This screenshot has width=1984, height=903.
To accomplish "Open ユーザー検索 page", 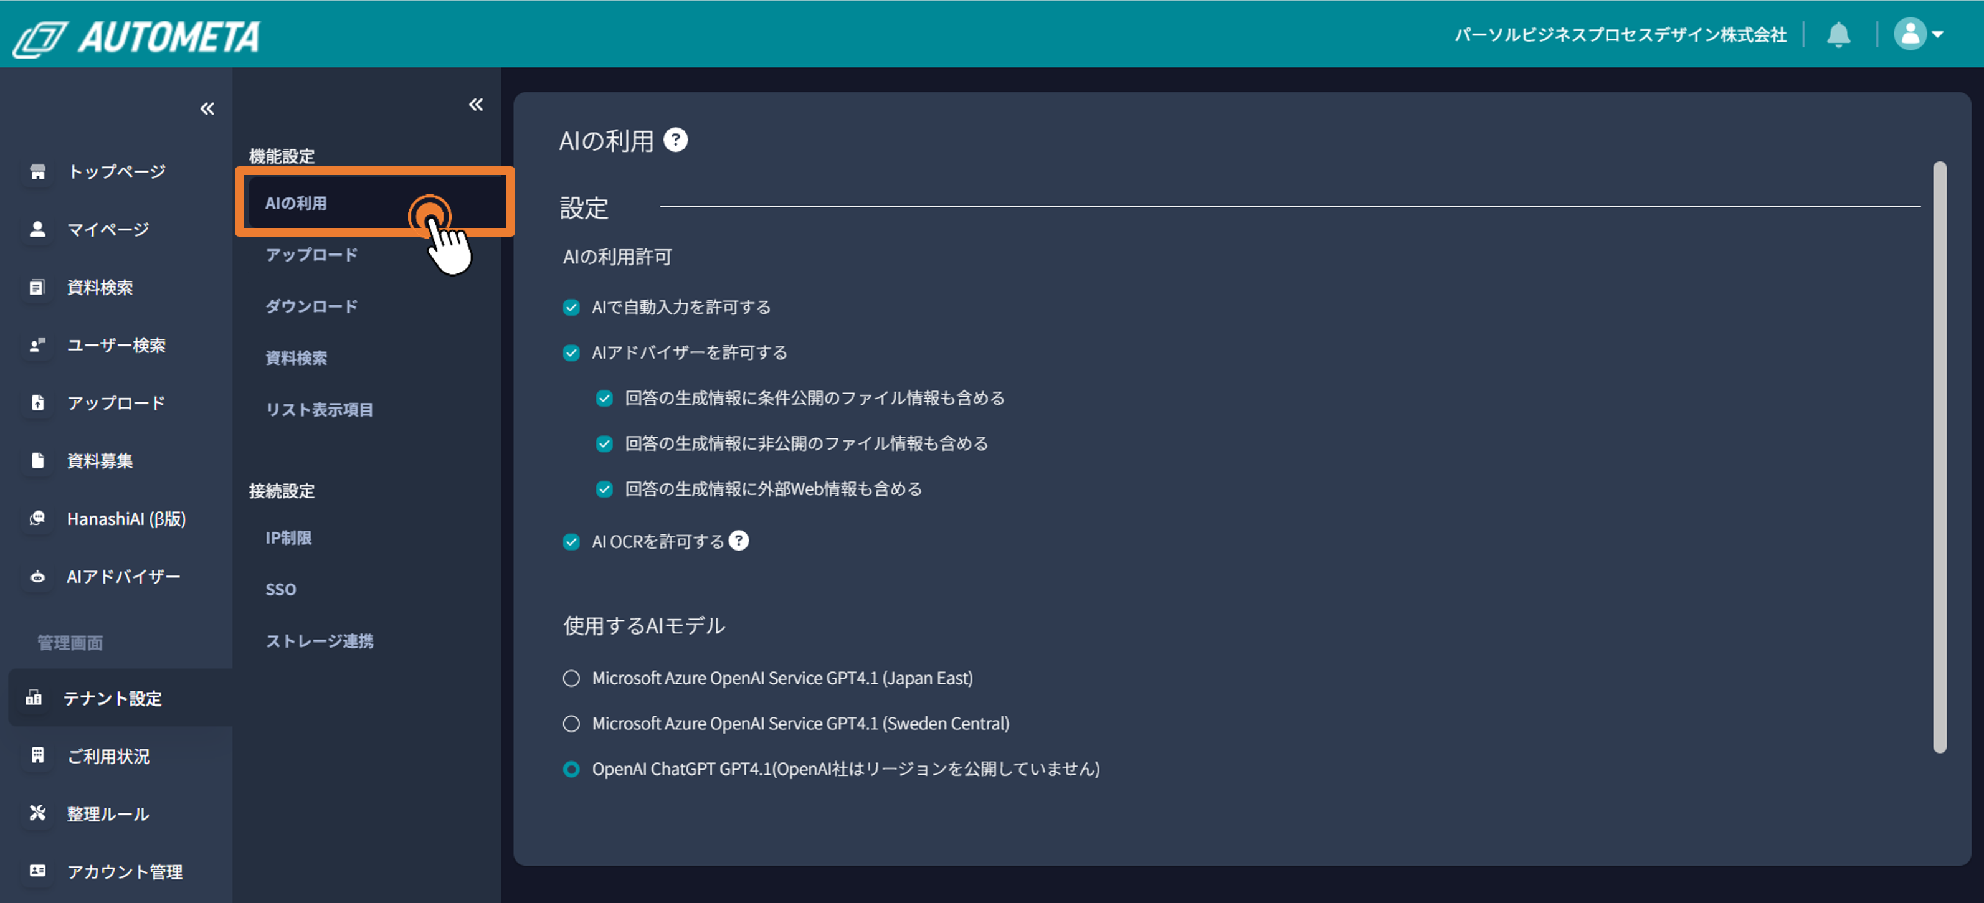I will [x=116, y=345].
